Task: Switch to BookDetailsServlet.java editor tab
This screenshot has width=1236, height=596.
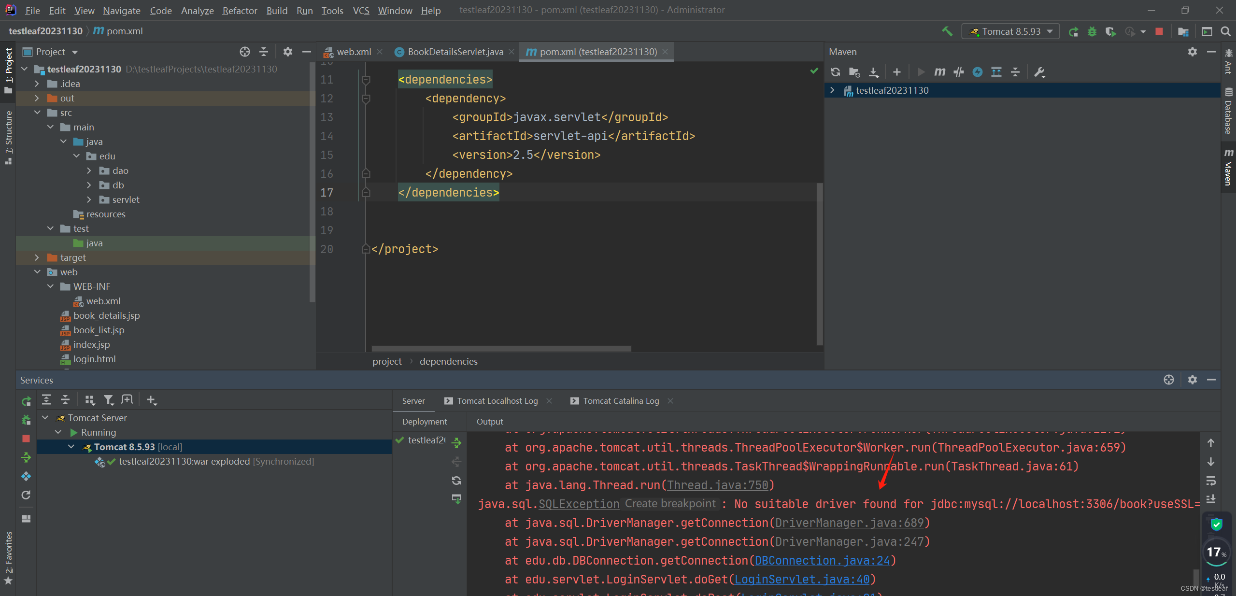Action: pyautogui.click(x=455, y=52)
